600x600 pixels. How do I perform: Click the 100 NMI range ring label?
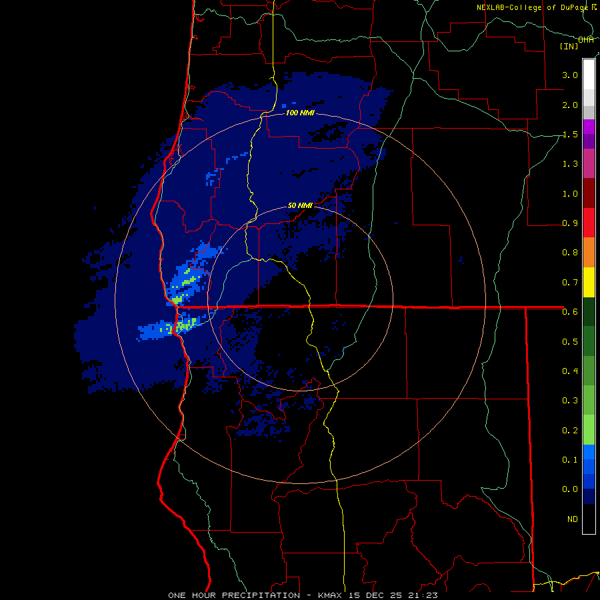[x=300, y=113]
